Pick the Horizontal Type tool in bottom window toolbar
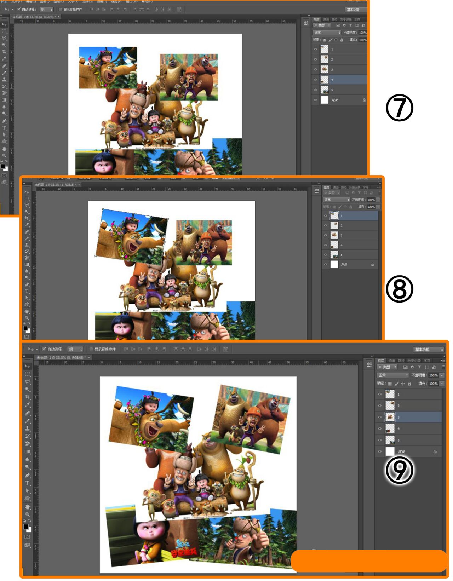This screenshot has width=453, height=581. click(x=27, y=483)
